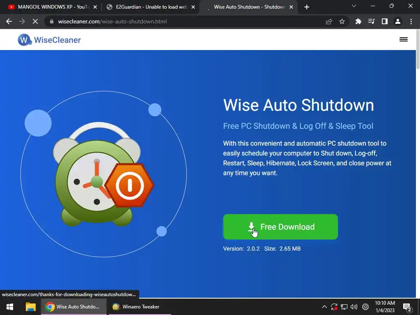420x315 pixels.
Task: Close the Wise Auto Shutdown tab
Action: [x=291, y=7]
